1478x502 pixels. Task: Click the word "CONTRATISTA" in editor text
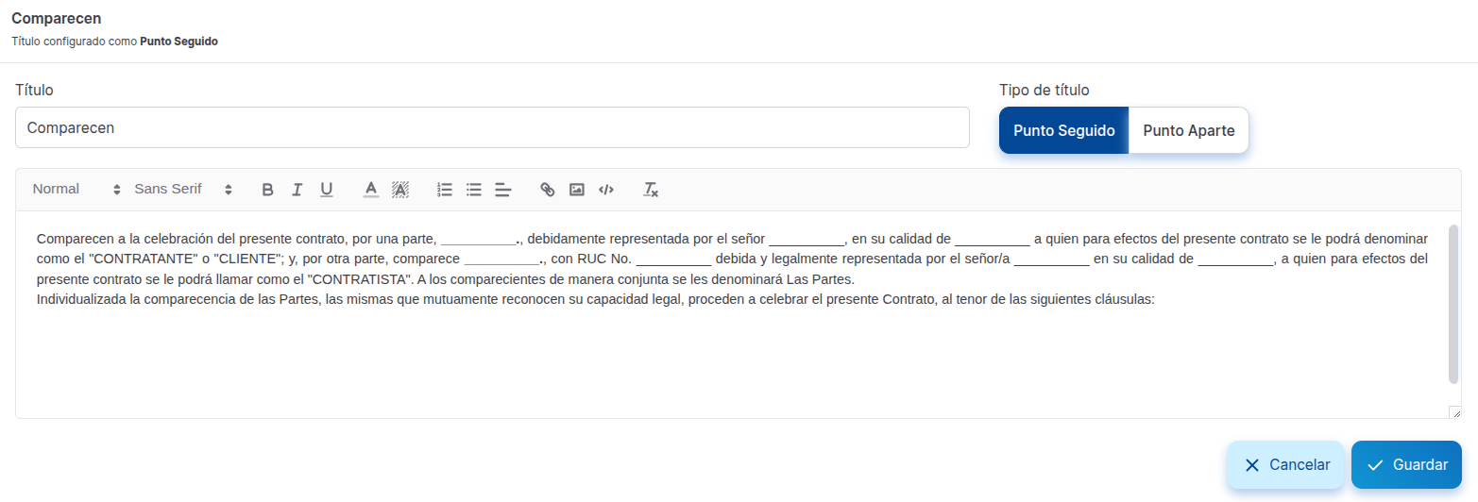361,280
